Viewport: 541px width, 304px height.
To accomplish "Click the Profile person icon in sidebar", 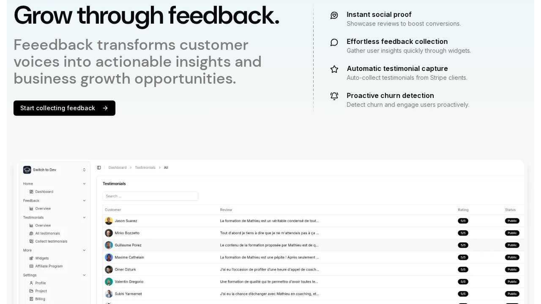I will click(x=31, y=283).
